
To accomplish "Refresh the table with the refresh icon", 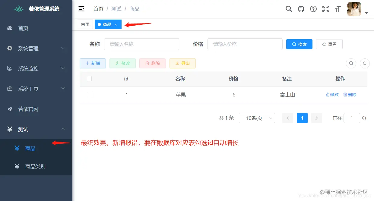I will [365, 63].
